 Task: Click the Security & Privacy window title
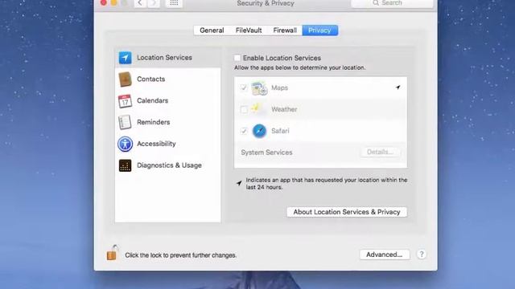click(266, 3)
